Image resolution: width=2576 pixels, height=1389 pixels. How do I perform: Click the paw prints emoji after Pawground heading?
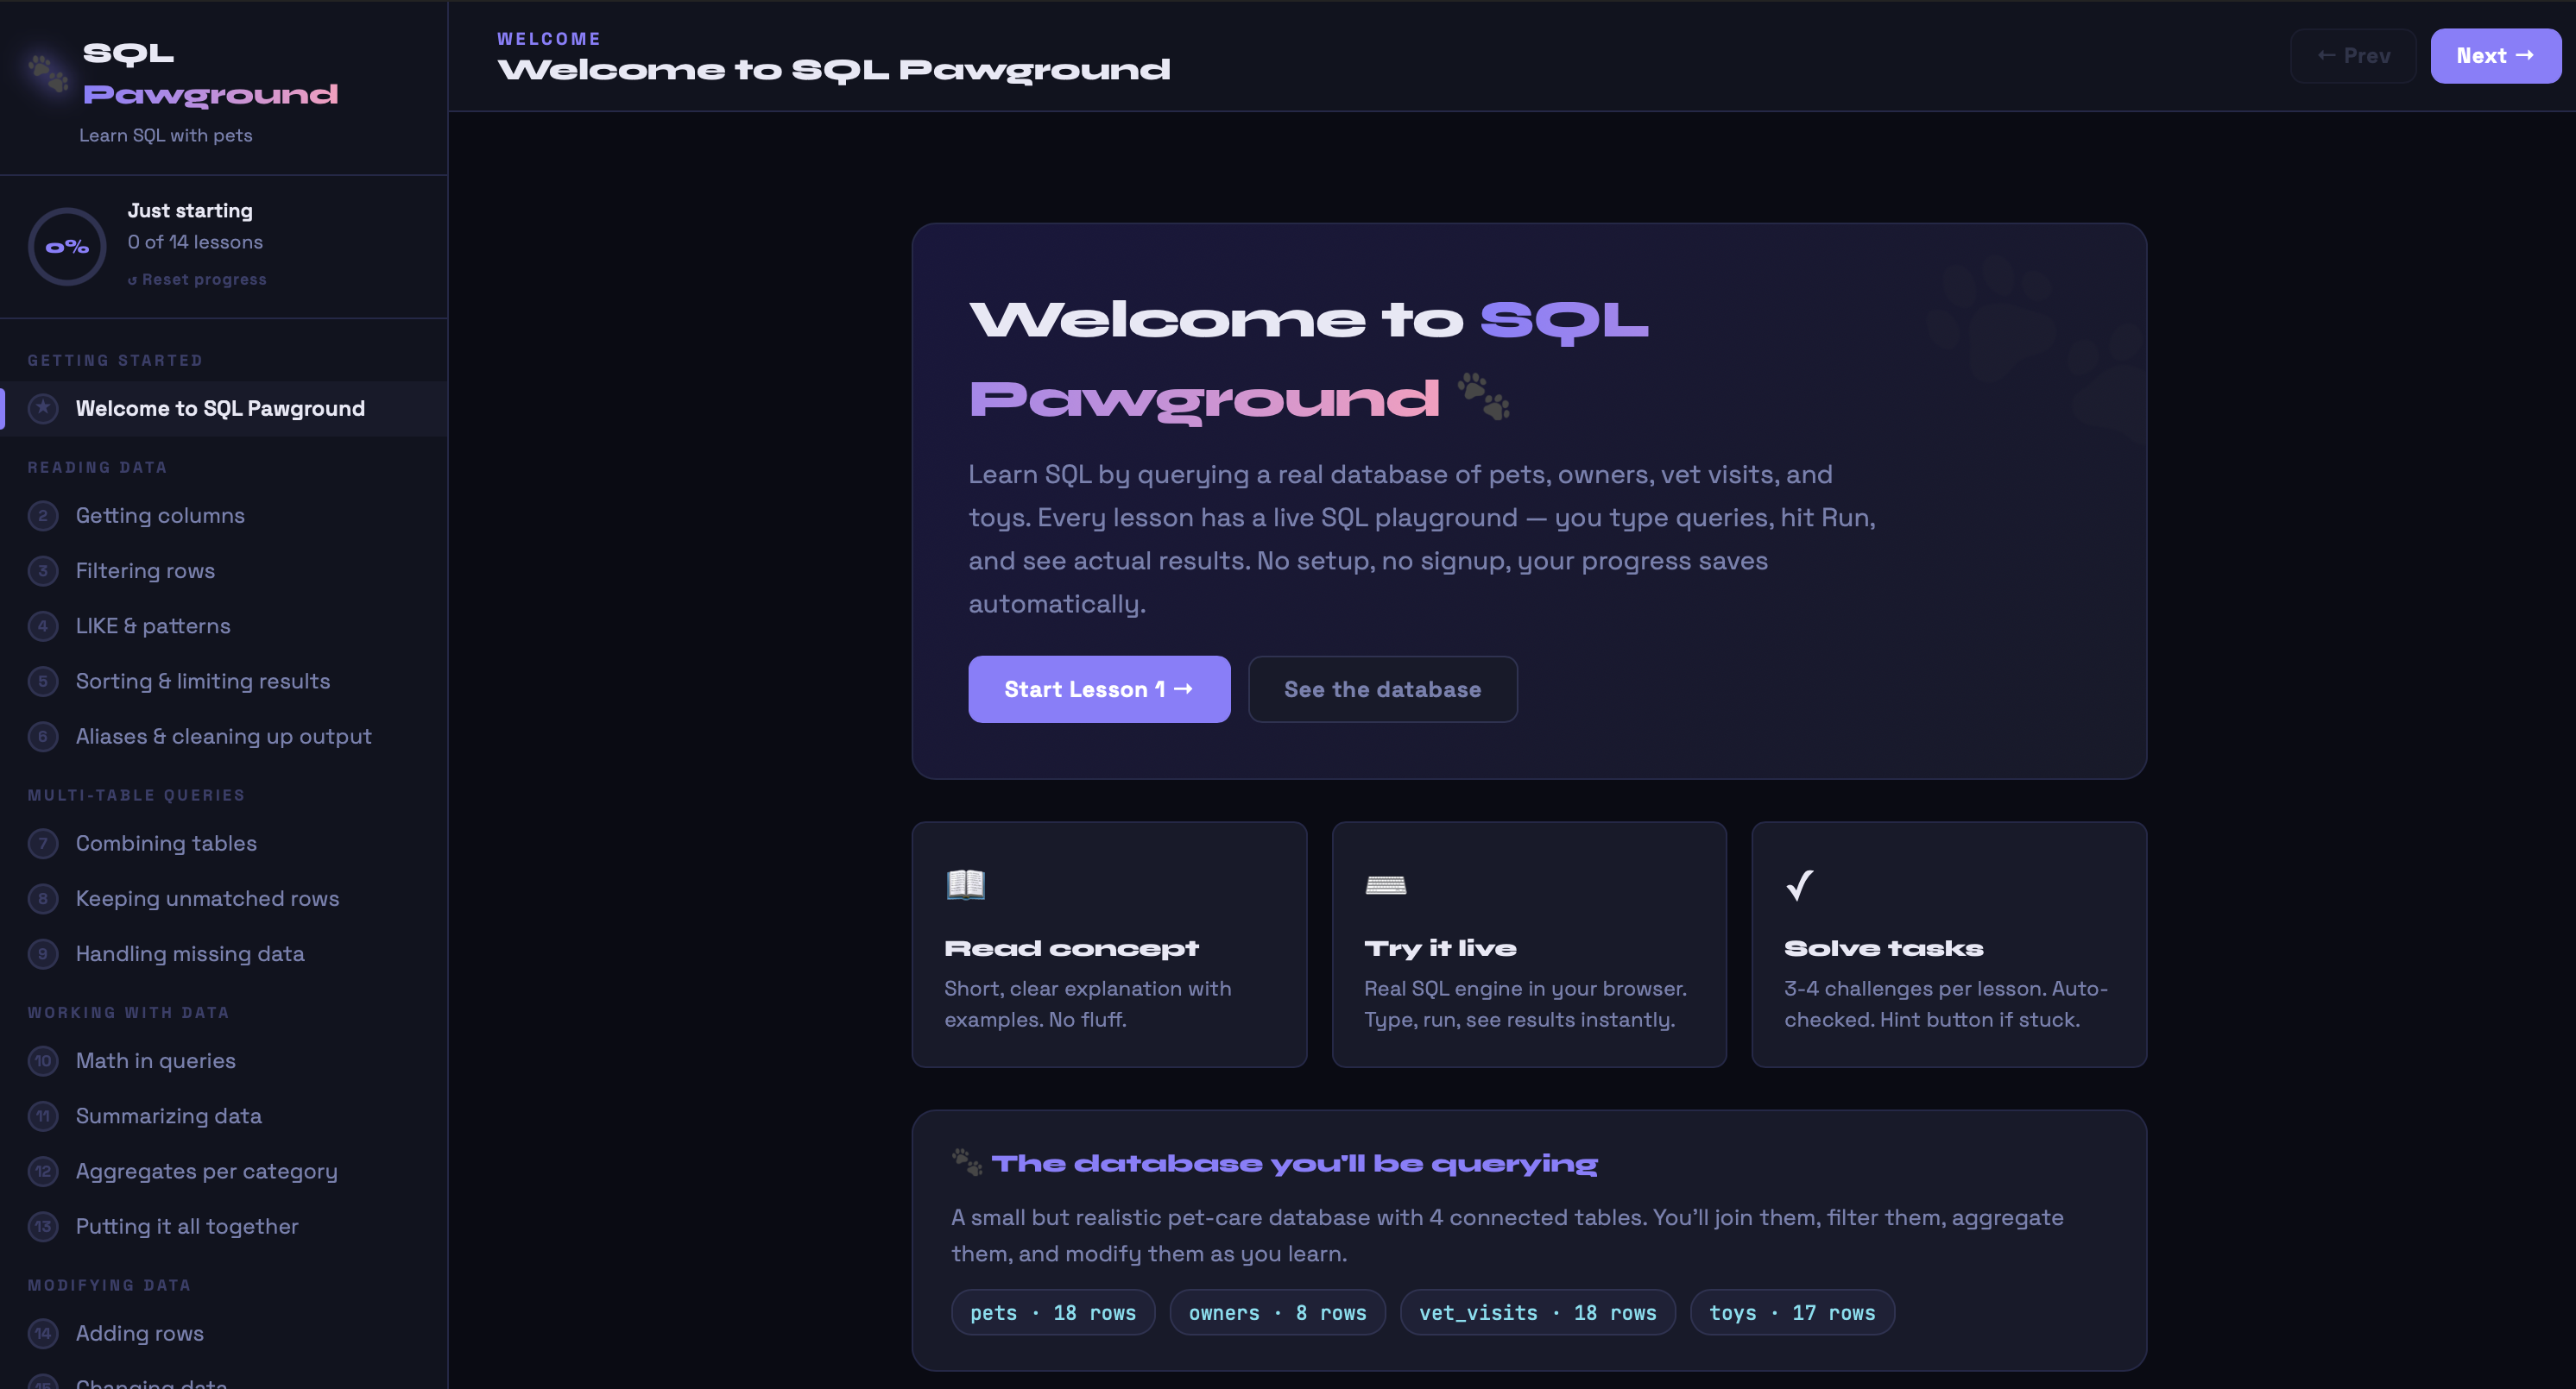[x=1483, y=397]
